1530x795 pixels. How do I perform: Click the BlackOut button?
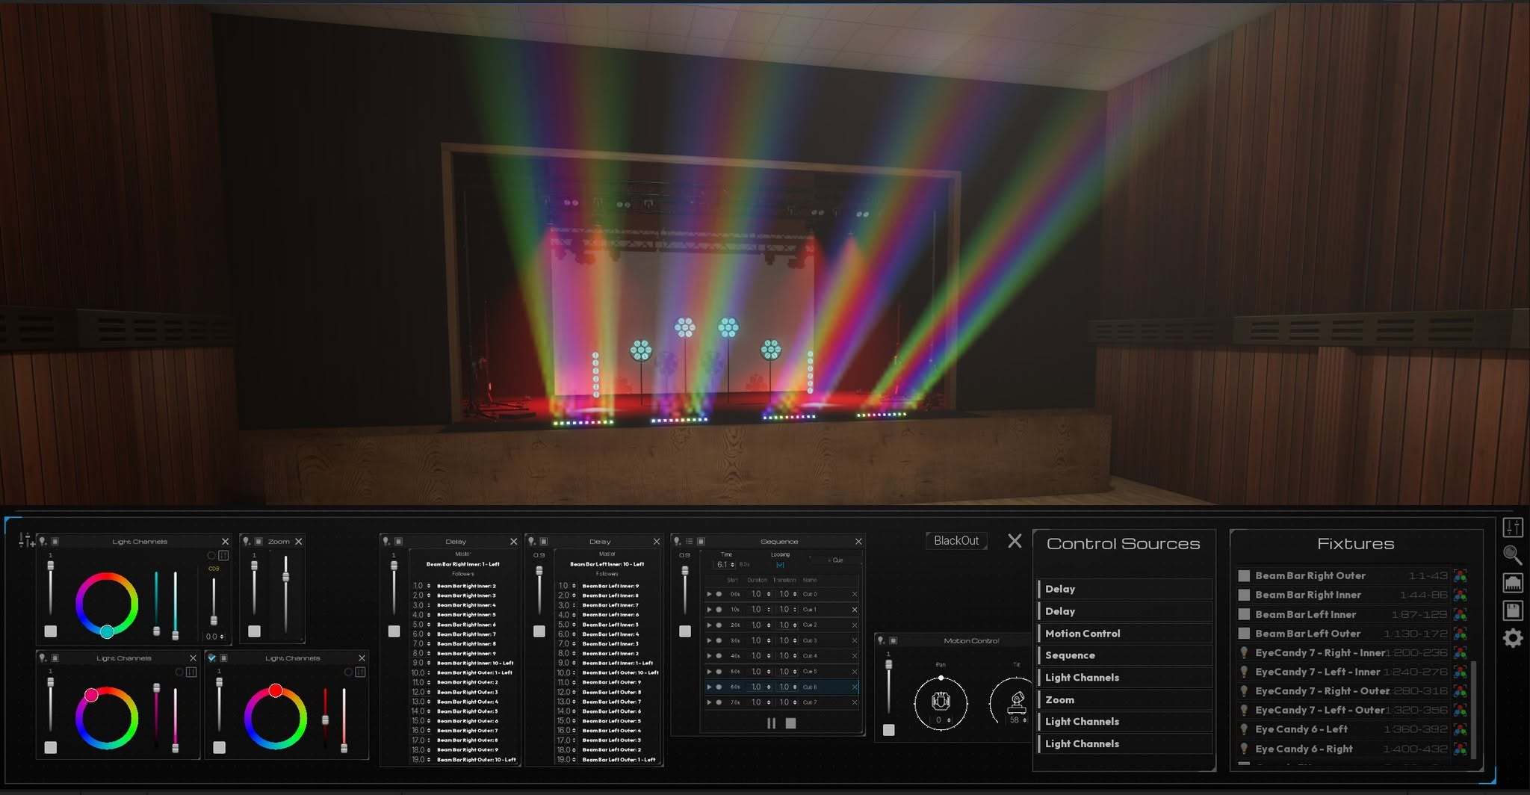coord(956,540)
